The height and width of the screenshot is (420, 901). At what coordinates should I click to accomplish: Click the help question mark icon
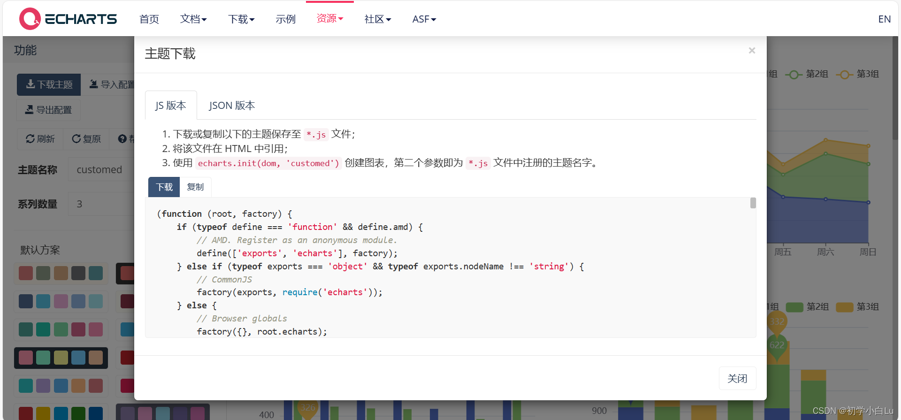(122, 139)
